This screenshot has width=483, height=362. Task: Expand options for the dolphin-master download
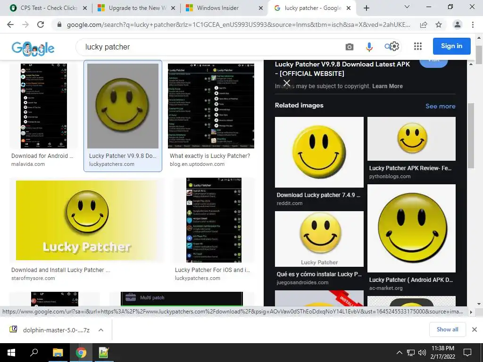click(x=101, y=330)
